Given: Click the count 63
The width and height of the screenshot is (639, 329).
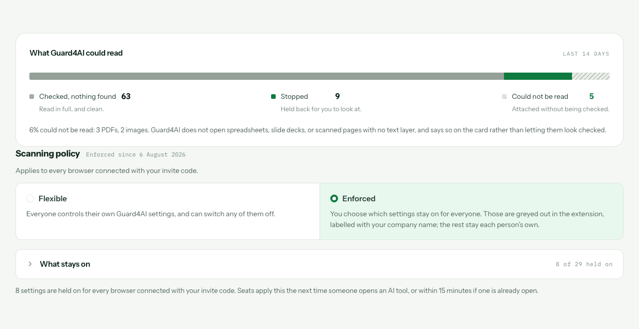Looking at the screenshot, I should (x=126, y=96).
